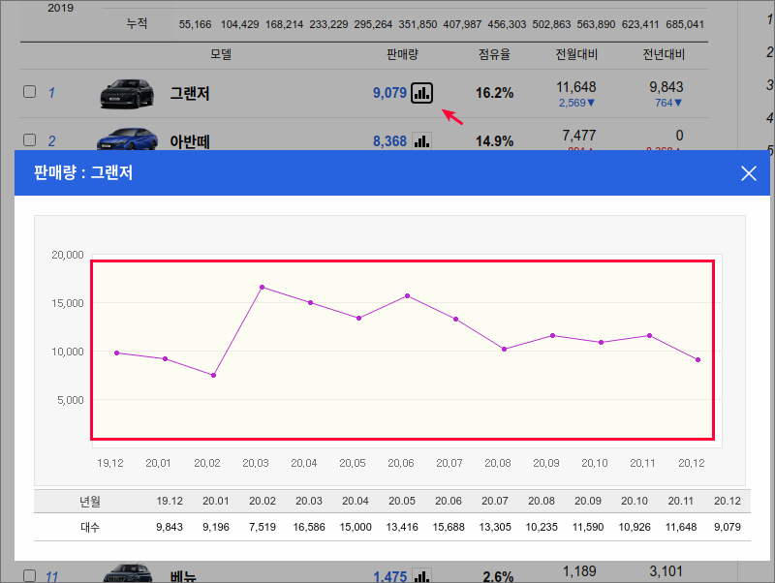Click the 베뉴 sales figure 1,475
Viewport: 775px width, 583px height.
coord(390,576)
